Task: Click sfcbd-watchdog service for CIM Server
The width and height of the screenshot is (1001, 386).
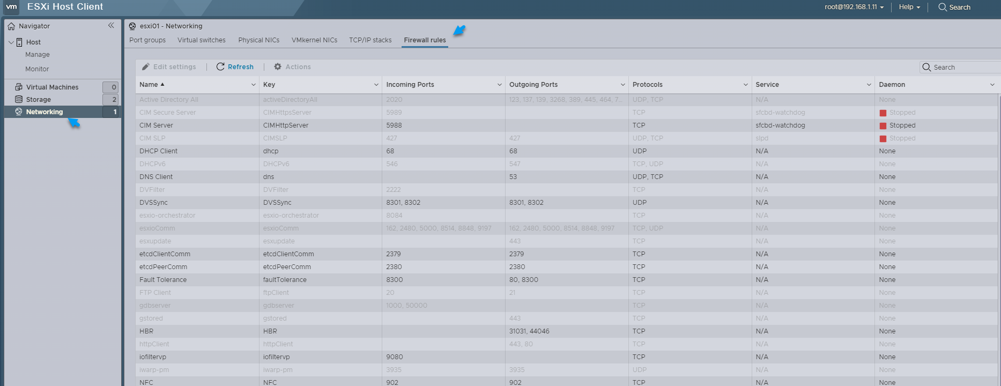Action: pos(780,125)
